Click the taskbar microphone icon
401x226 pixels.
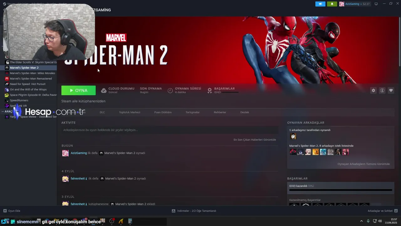coord(368,221)
